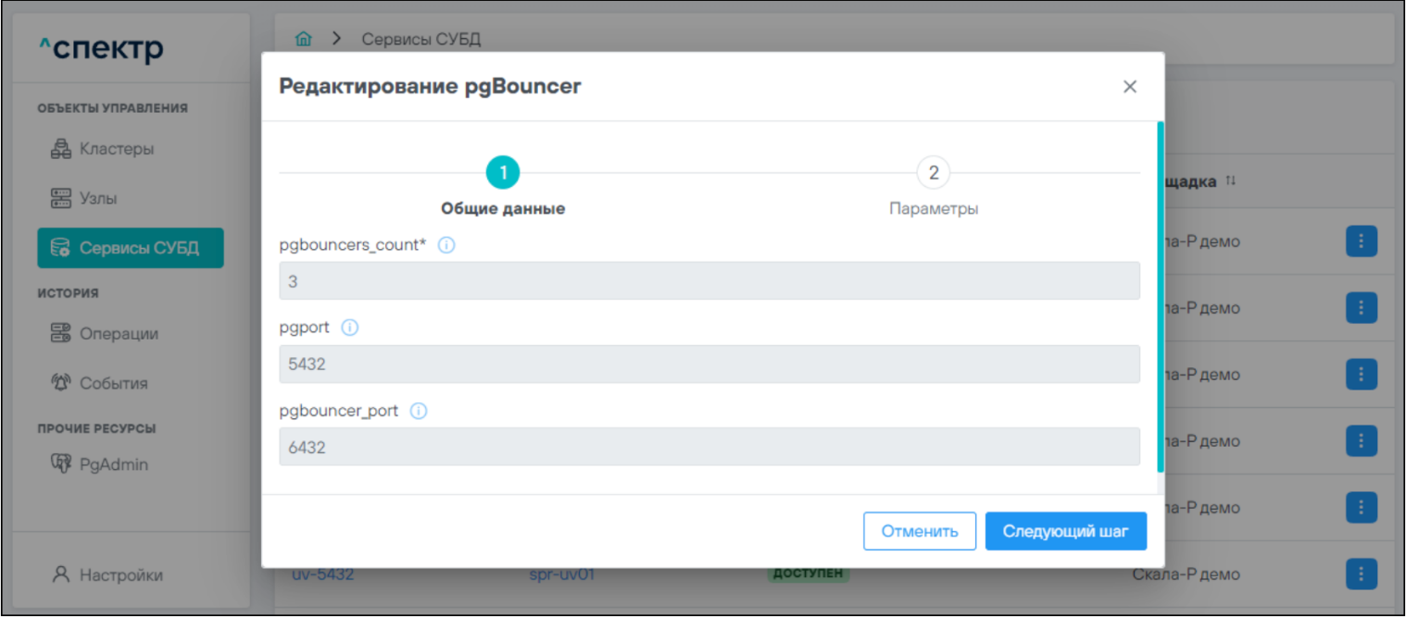
Task: Select Сервисы СУБД sidebar item
Action: click(131, 248)
